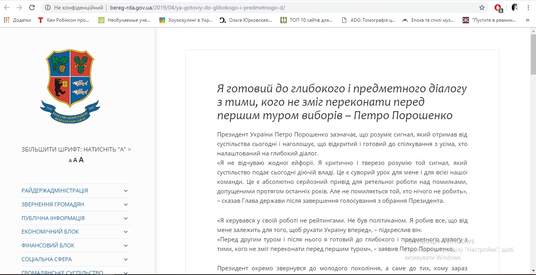Click the paragraph starting «Я керувався у своїй роботі
The image size is (536, 275).
coord(342,225)
